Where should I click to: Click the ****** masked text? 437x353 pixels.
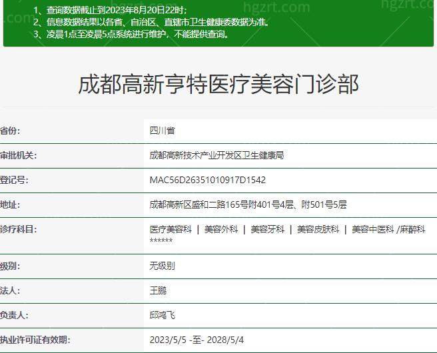161,240
